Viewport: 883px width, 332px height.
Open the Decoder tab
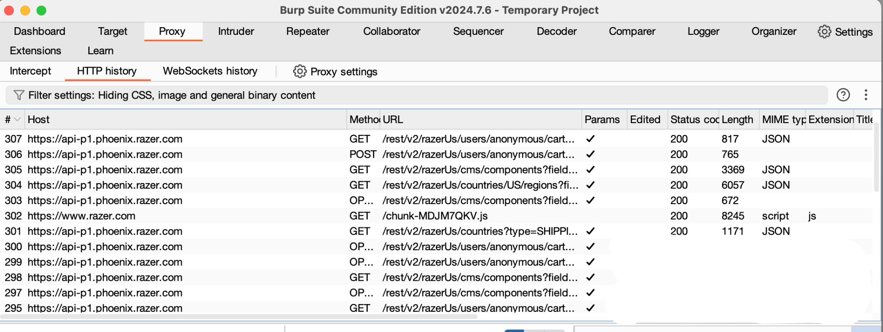[x=556, y=31]
